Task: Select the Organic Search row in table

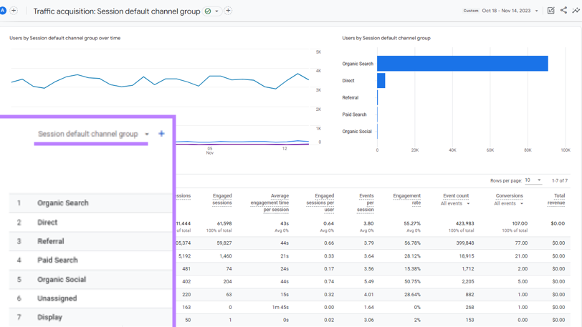Action: click(x=63, y=203)
